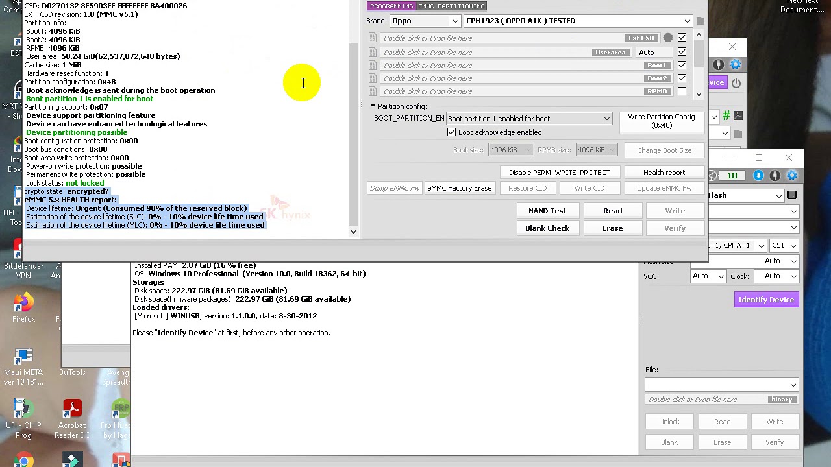Click blue download arrow icon in Flash window
The width and height of the screenshot is (831, 467).
[x=758, y=176]
